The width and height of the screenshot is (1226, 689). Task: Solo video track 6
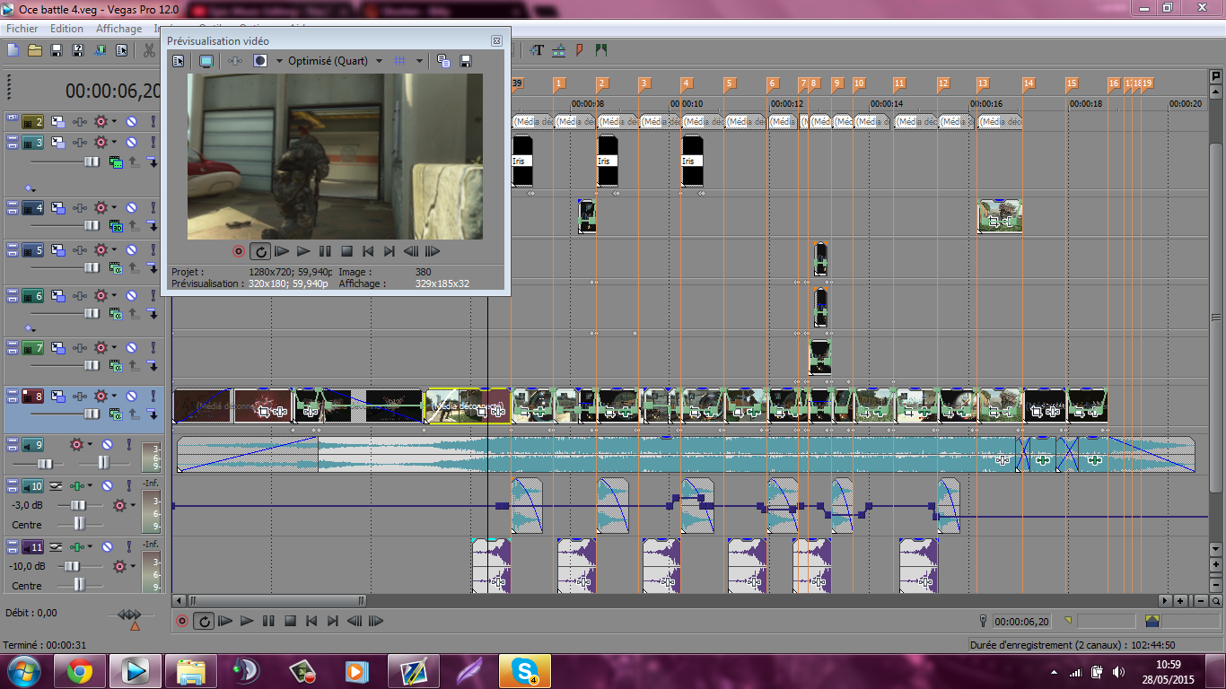153,295
